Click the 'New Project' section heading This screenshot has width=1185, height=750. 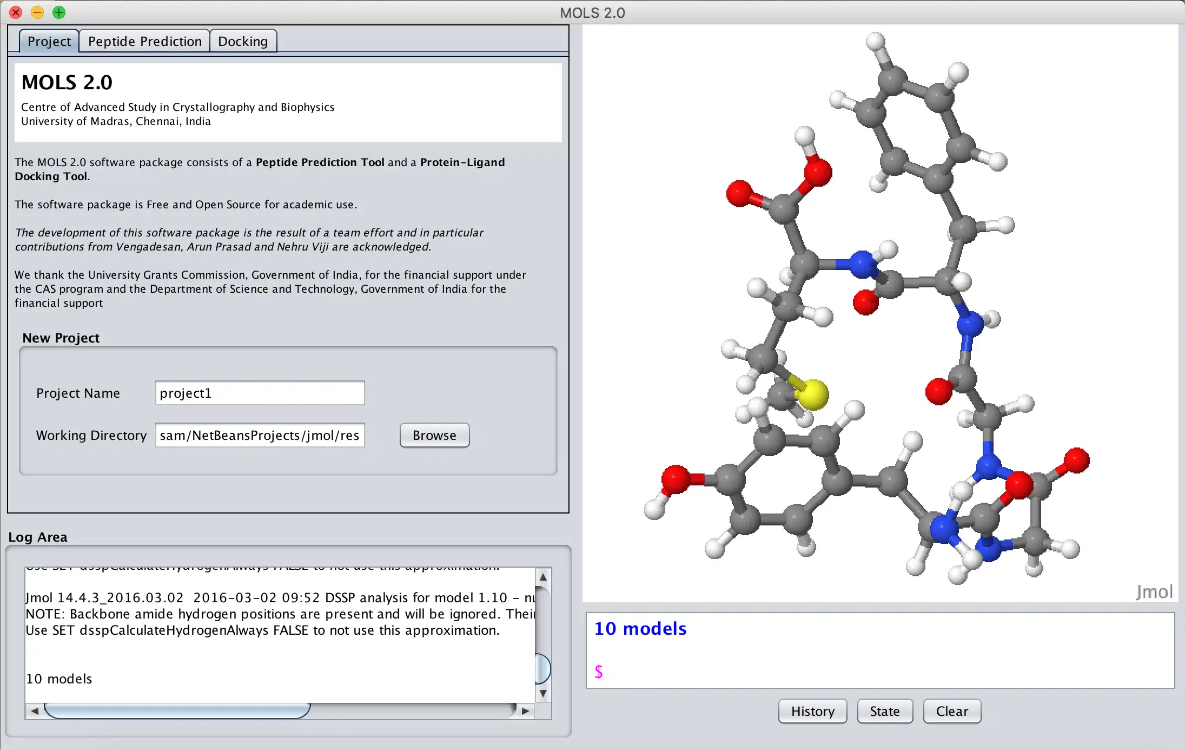pos(61,338)
